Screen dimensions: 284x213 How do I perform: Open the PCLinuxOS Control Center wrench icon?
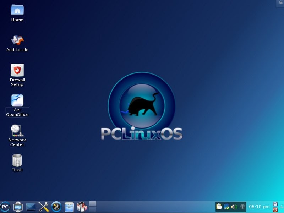pos(56,207)
